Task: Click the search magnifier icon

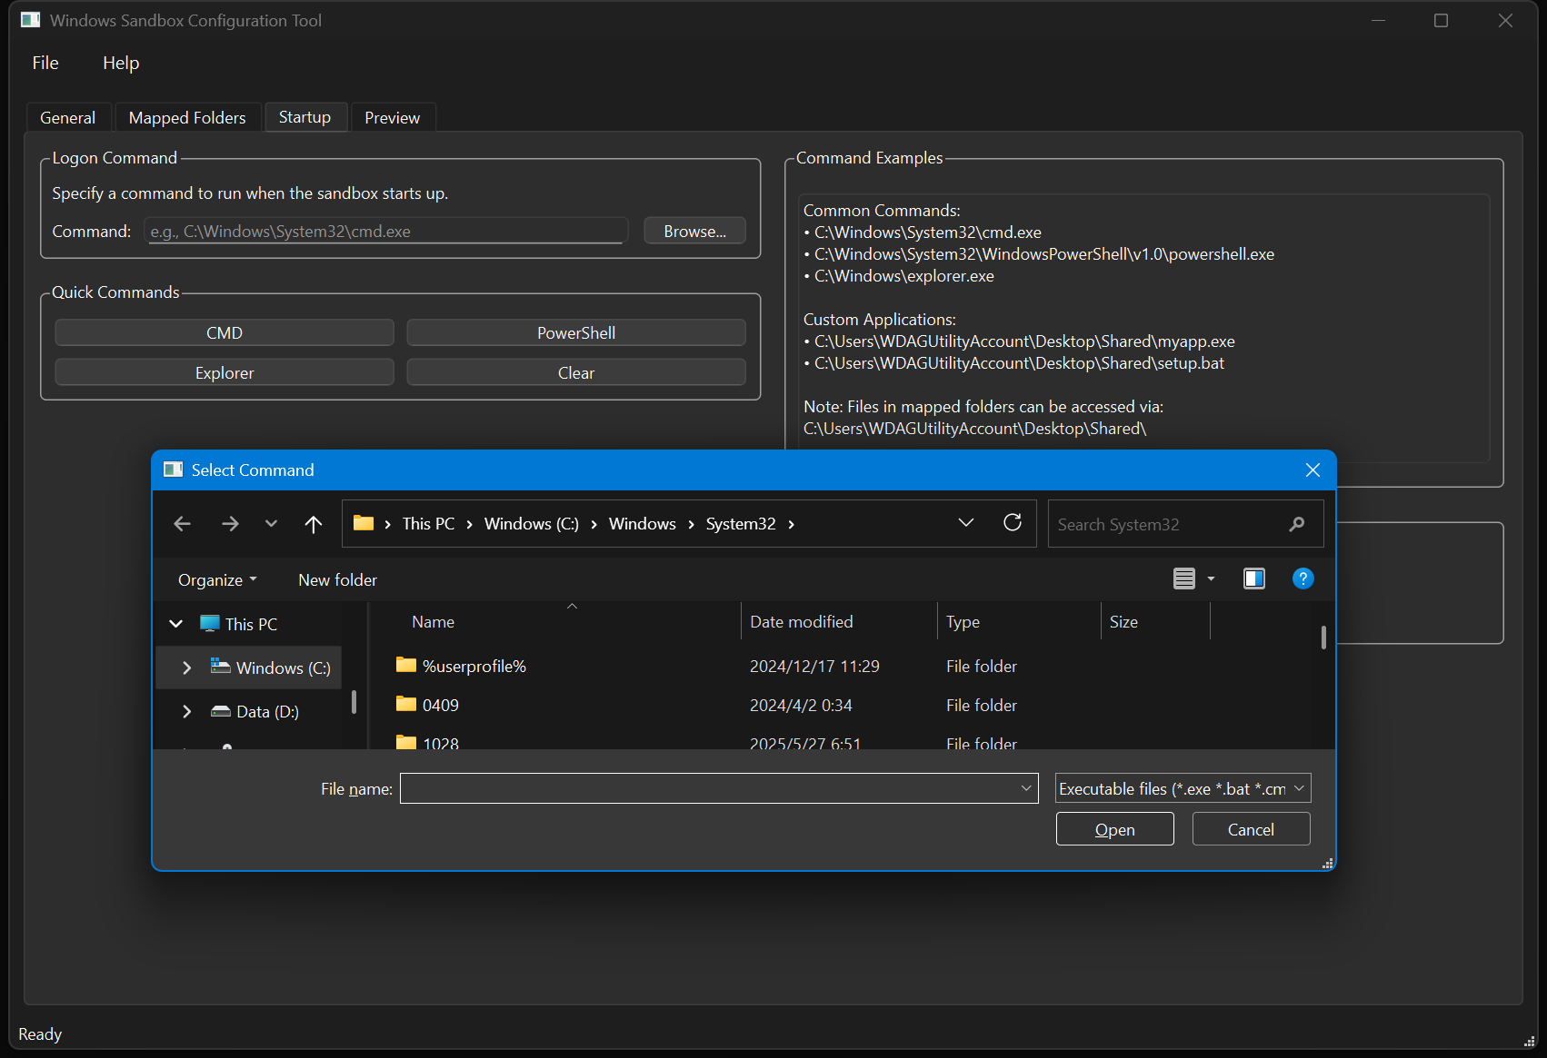Action: click(1297, 524)
